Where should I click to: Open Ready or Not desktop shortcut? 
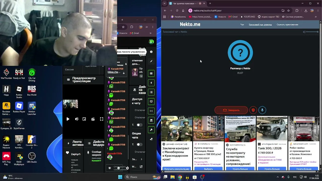[x=19, y=74]
